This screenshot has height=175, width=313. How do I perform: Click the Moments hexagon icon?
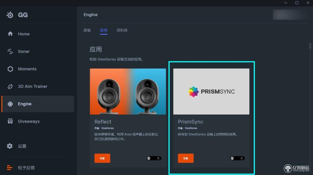tap(10, 69)
